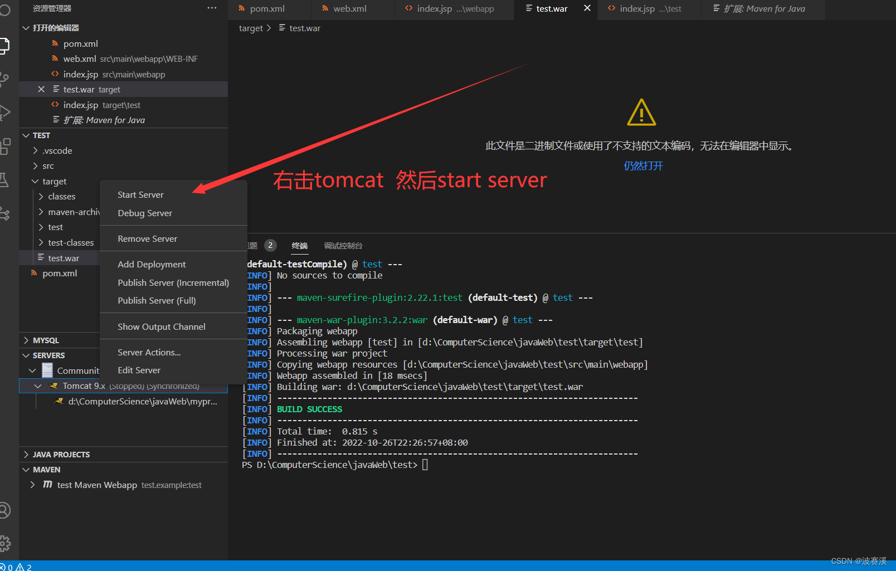Open 扩展: Maven for Java in Open Editors
Screen dimensions: 896x571
pyautogui.click(x=124, y=120)
